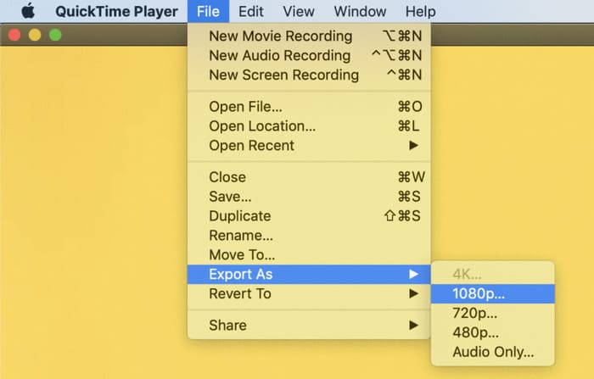Click the yellow minimize window button

pyautogui.click(x=35, y=35)
